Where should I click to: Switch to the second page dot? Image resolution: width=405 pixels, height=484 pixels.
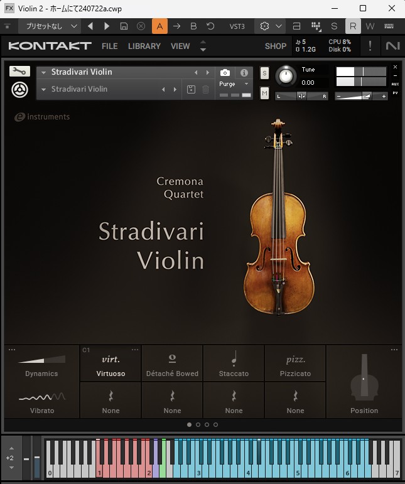click(x=198, y=425)
